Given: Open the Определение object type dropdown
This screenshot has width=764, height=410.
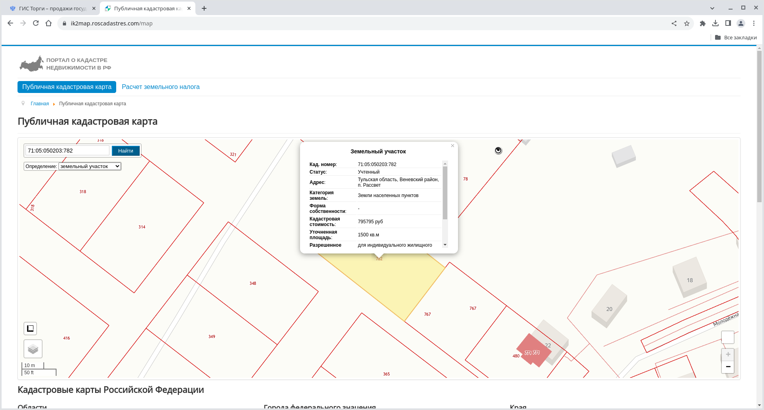Looking at the screenshot, I should click(x=90, y=166).
